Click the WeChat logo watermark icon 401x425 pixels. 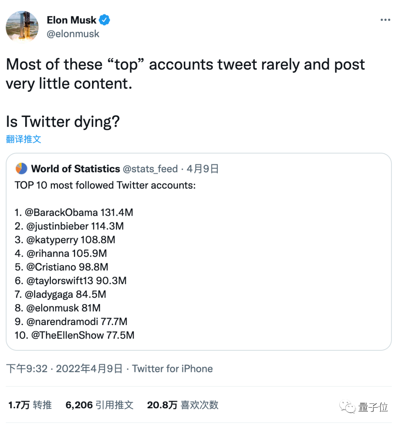point(348,407)
